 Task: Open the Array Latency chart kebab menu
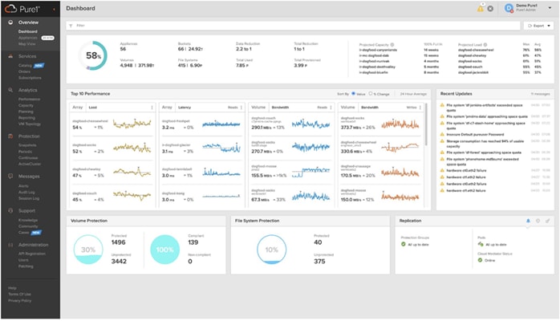pos(241,107)
